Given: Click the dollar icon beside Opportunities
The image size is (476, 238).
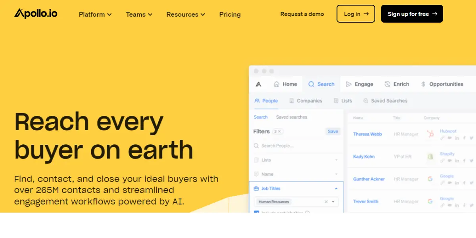Looking at the screenshot, I should pos(423,84).
